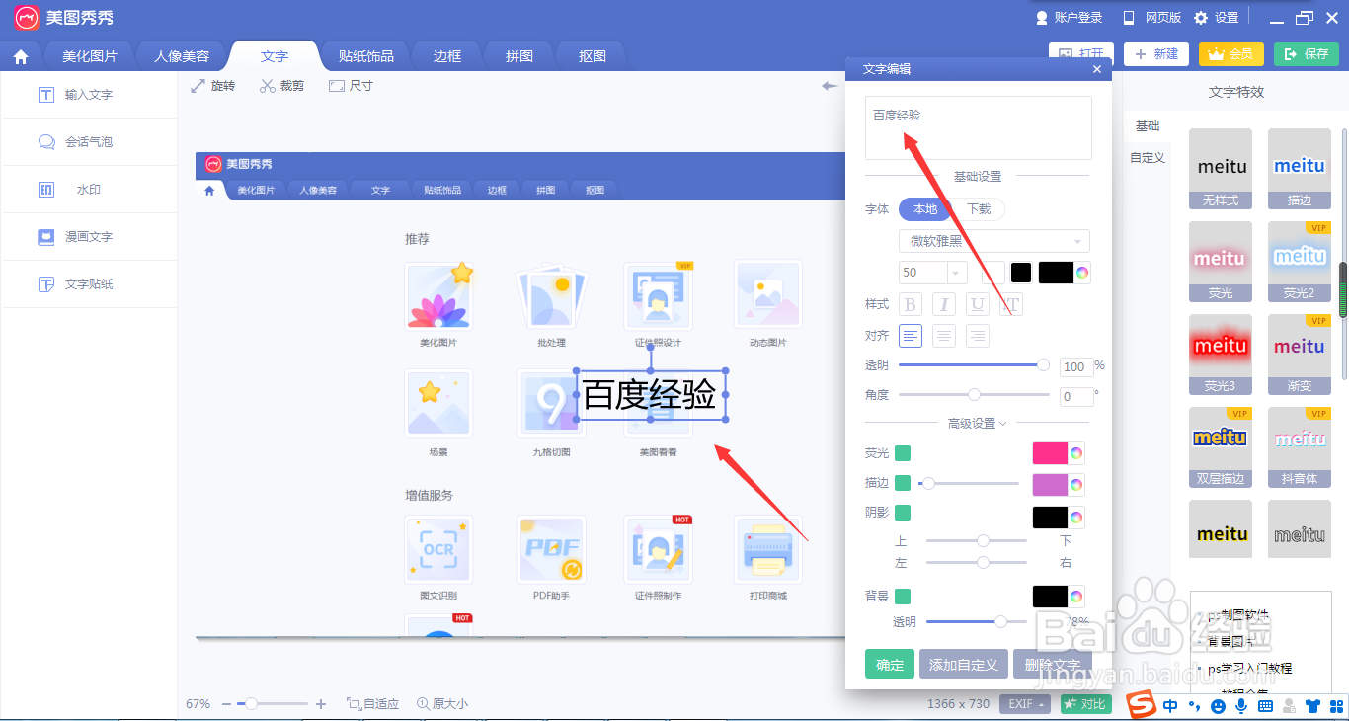Toggle bold text style
The width and height of the screenshot is (1349, 721).
point(911,305)
